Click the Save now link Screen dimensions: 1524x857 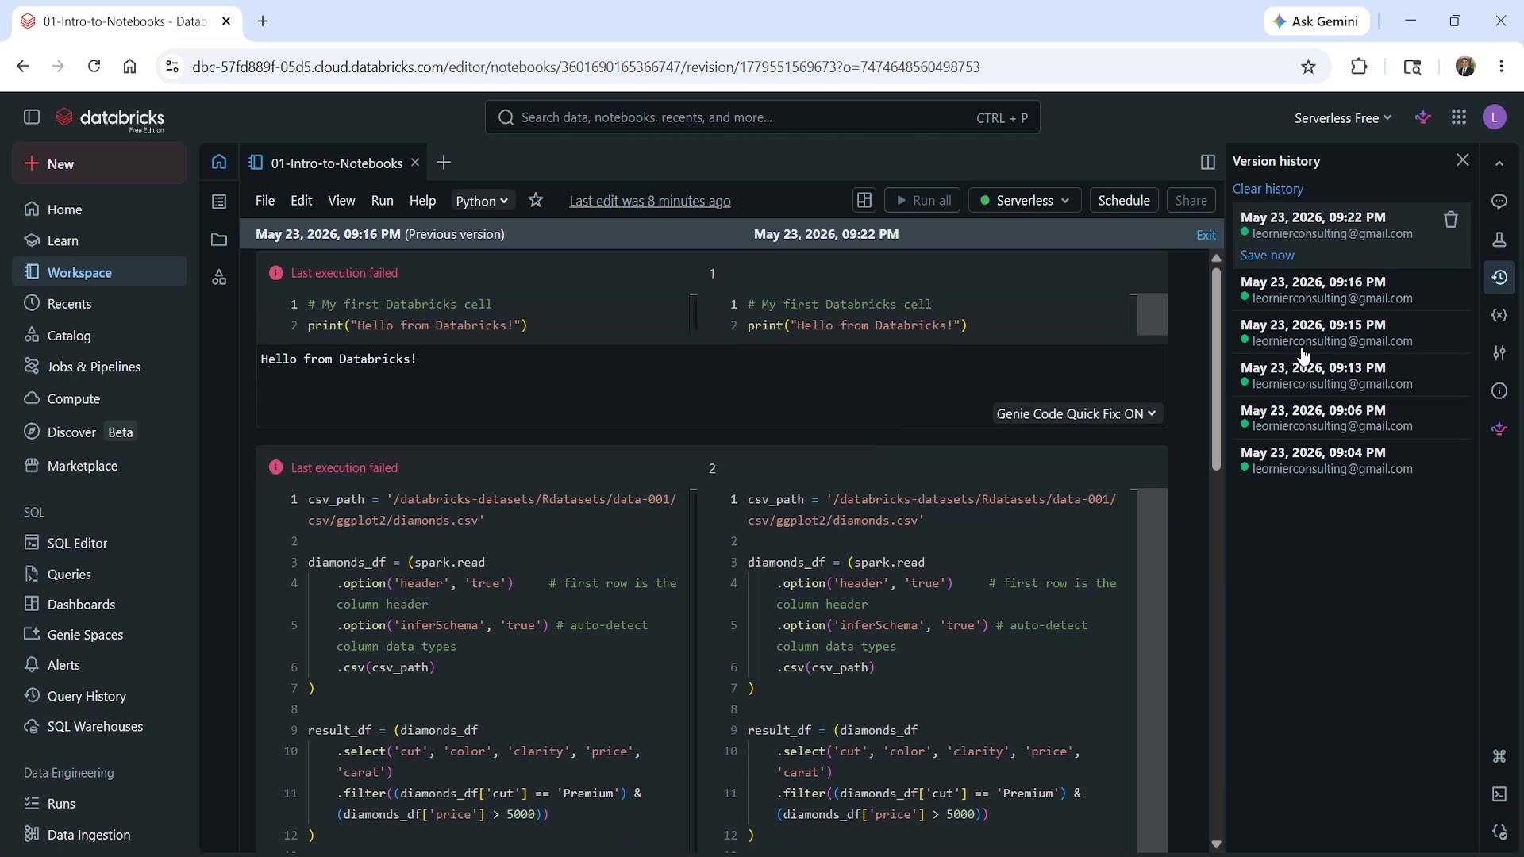tap(1267, 256)
